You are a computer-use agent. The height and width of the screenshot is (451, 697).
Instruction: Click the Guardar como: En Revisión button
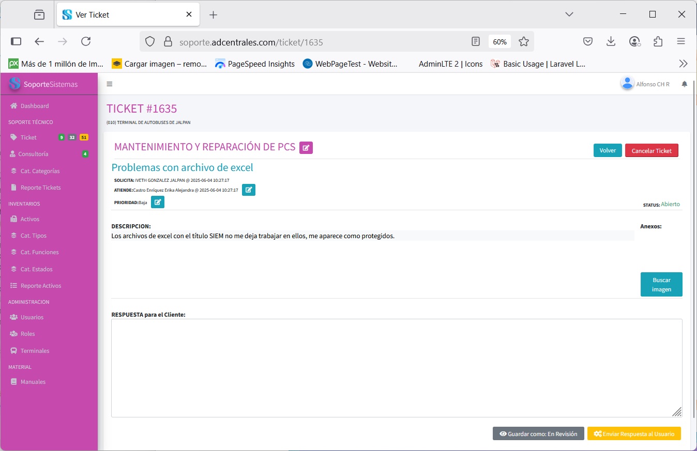[538, 434]
